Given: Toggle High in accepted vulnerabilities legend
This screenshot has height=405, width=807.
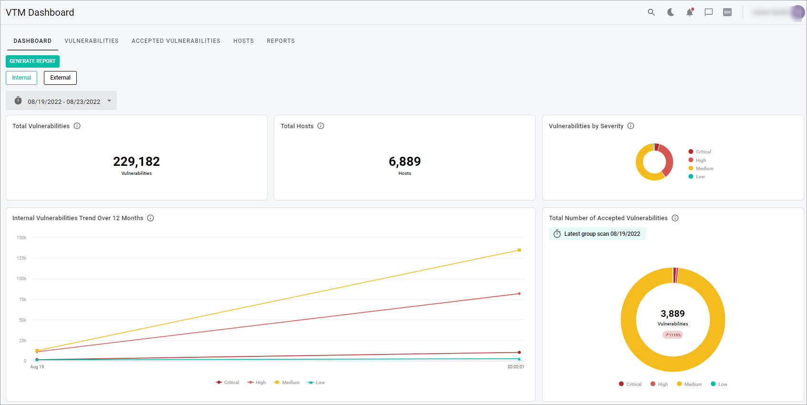Looking at the screenshot, I should point(659,384).
